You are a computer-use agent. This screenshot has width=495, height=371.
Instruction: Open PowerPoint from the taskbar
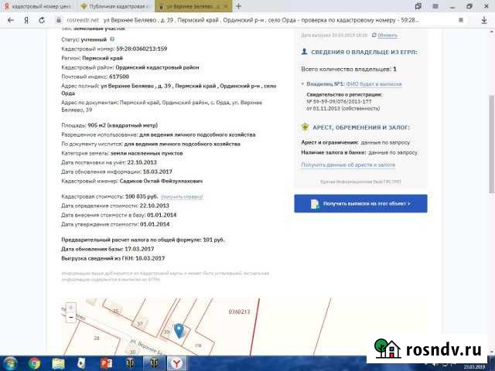coord(106,363)
